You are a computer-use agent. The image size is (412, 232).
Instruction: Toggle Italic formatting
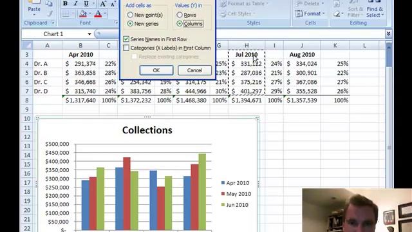point(76,3)
